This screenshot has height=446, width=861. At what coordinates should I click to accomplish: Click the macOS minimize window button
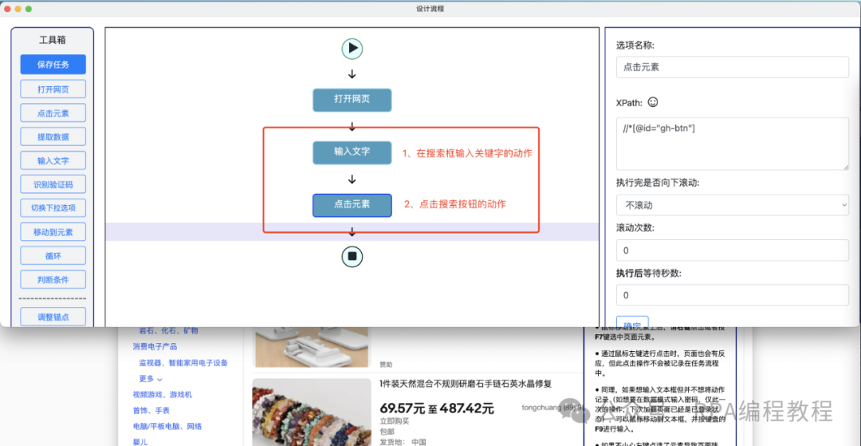coord(18,9)
